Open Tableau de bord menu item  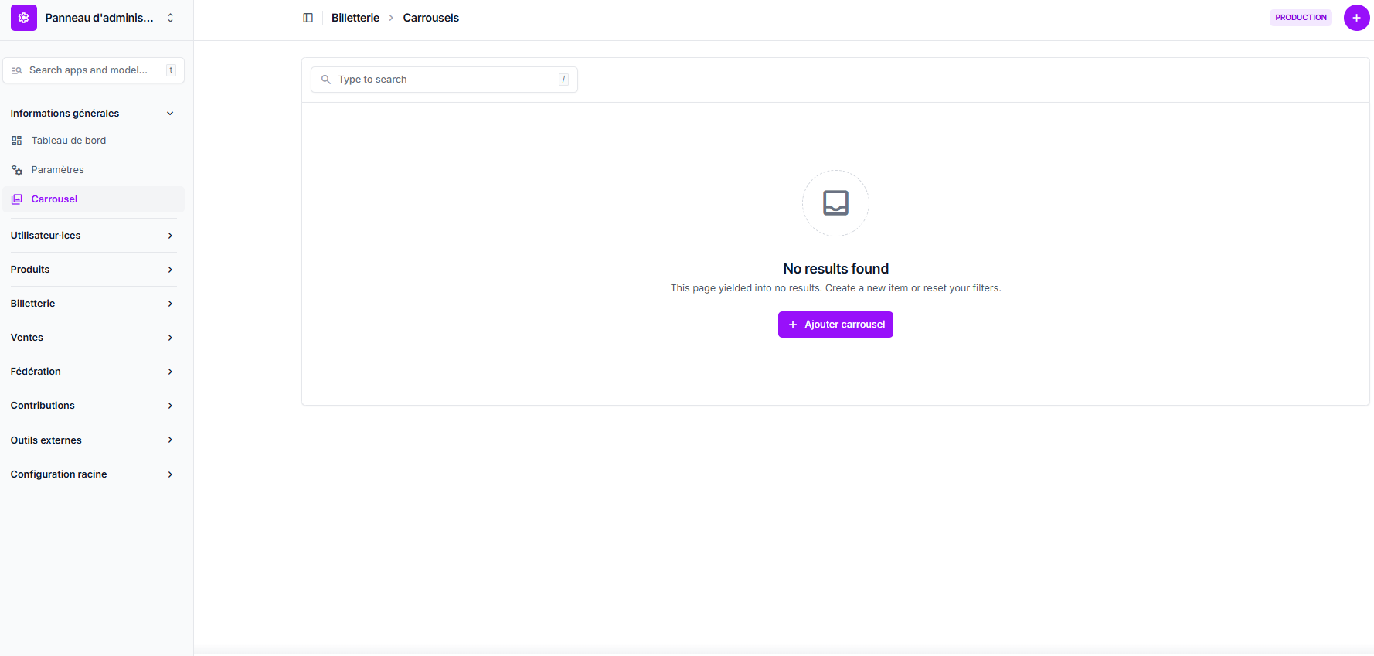click(x=69, y=141)
